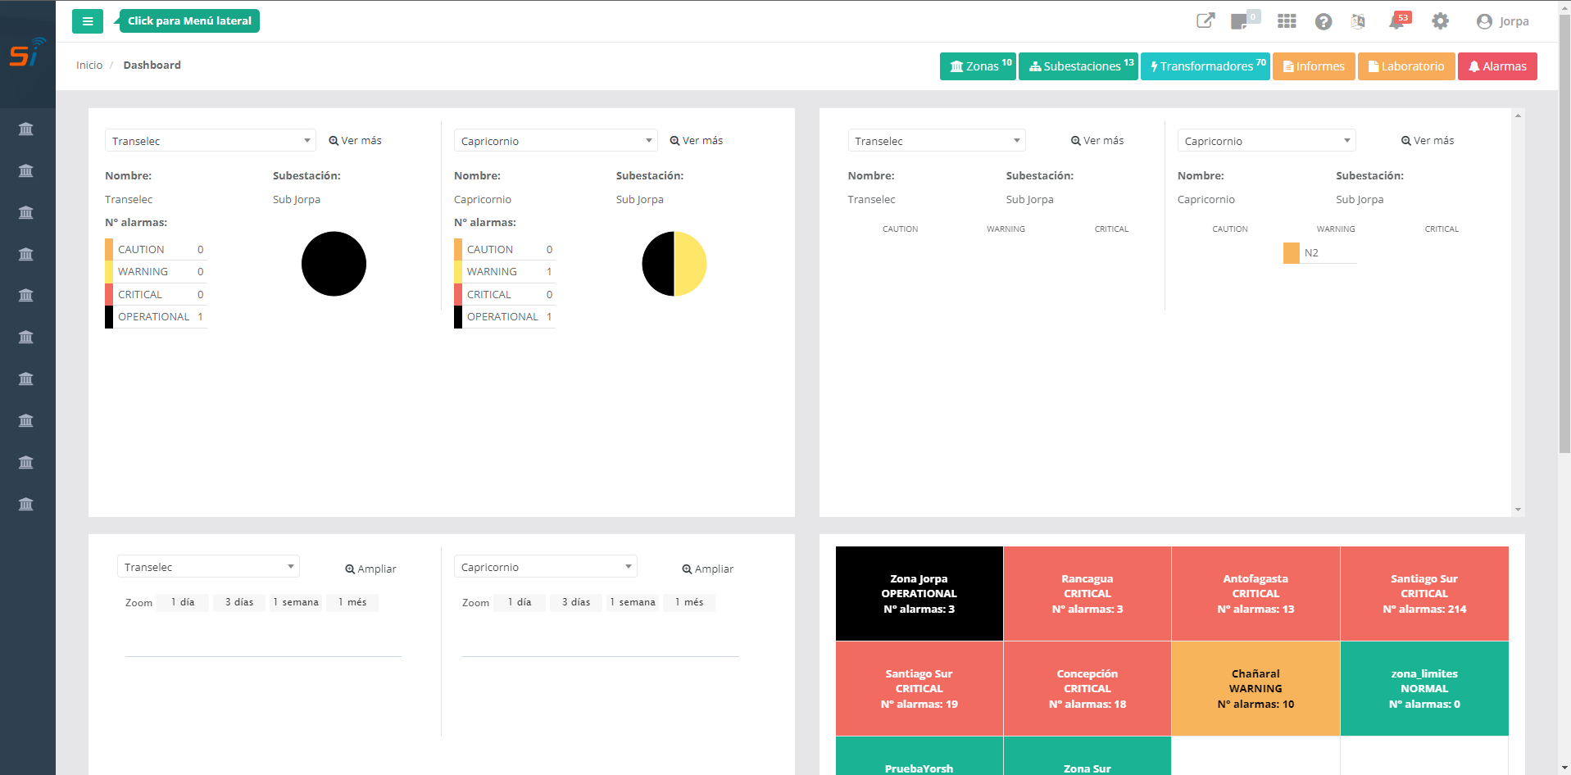
Task: Click gas panel scrollbar up arrow
Action: 1518,116
